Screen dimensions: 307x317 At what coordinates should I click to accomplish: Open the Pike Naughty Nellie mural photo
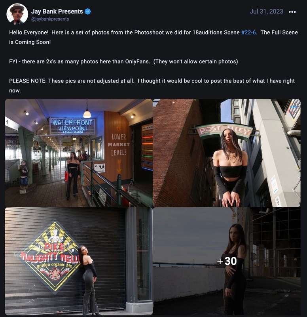click(x=79, y=261)
